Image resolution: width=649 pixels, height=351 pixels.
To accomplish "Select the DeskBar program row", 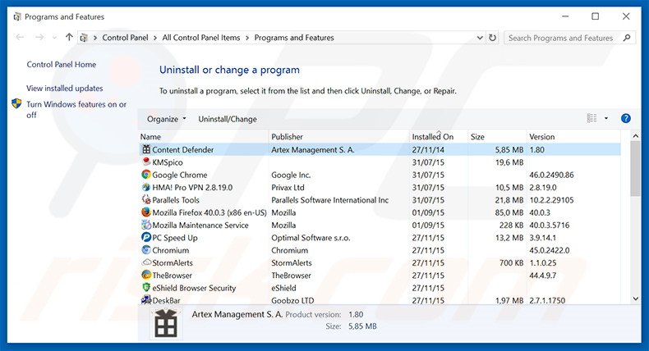I will [x=380, y=300].
